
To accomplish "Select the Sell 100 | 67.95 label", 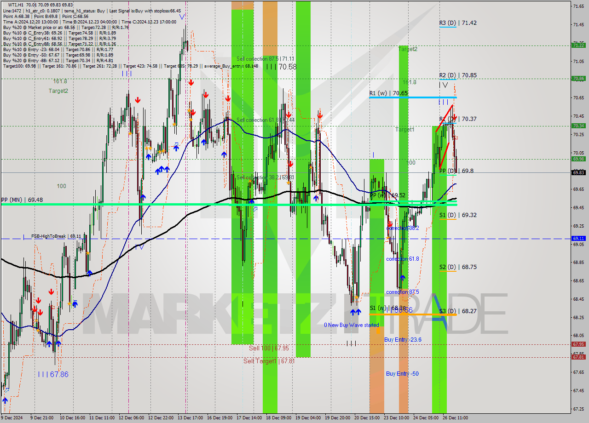I will tap(269, 348).
